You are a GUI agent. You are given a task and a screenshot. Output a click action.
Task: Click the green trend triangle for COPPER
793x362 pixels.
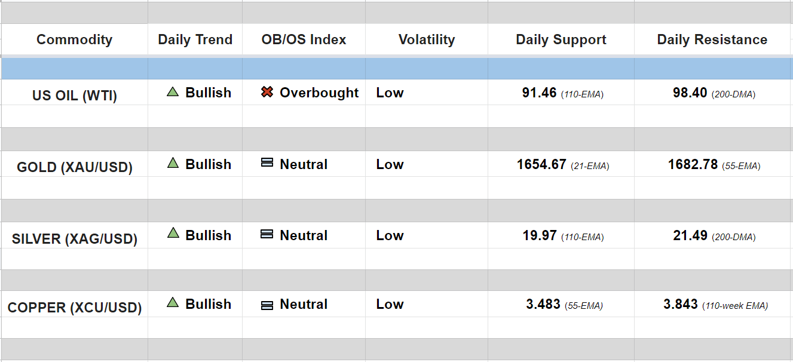click(x=173, y=302)
